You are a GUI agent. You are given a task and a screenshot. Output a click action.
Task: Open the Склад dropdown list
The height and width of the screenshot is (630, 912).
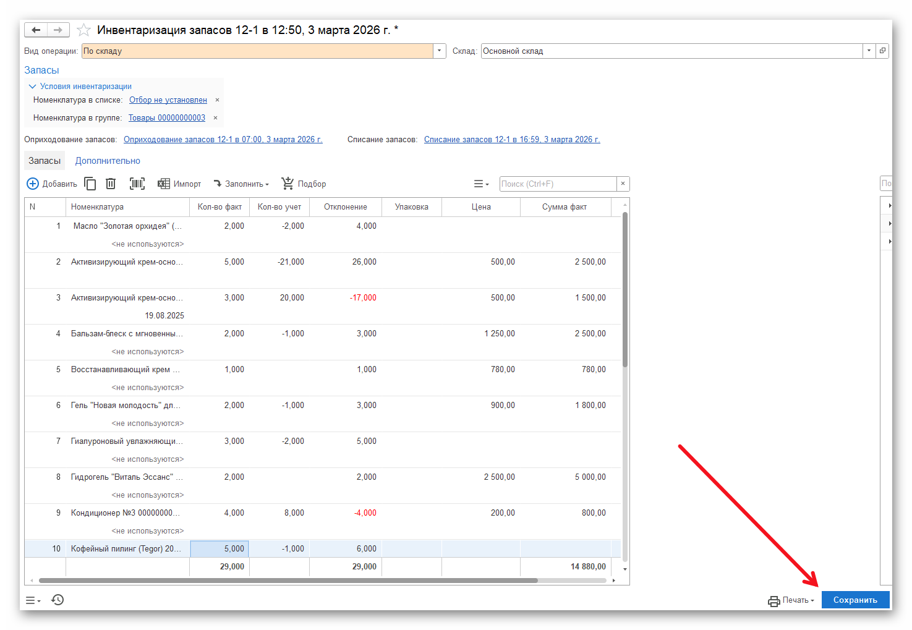click(869, 51)
